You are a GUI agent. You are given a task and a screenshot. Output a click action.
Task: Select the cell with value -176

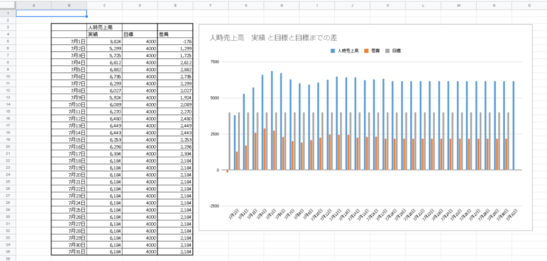pos(175,41)
